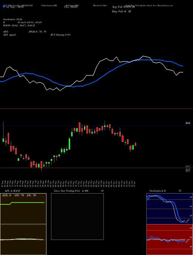
Task: Click the 'MACD: 10.62, 10.67, -0.05 D' line
Action: point(19,25)
